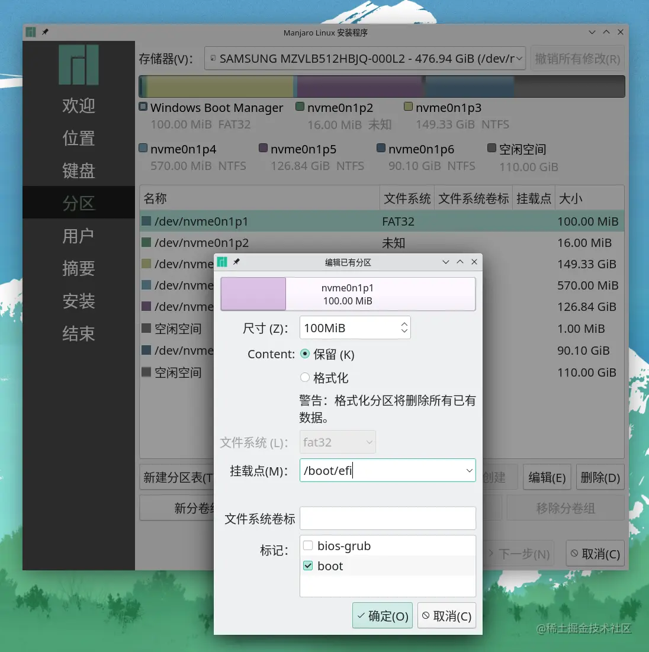
Task: Go to the Keyboard (键盘) step
Action: point(79,171)
